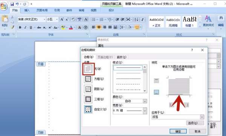Toggle the bottom border preview button

click(156, 92)
